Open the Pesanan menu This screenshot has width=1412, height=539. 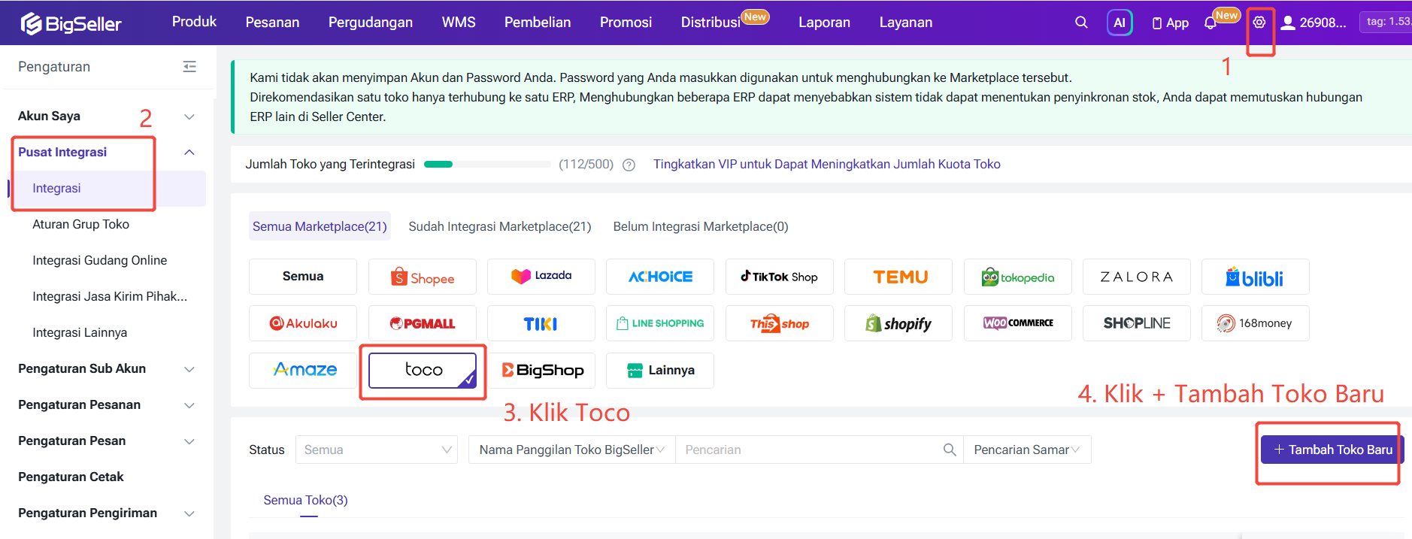272,23
